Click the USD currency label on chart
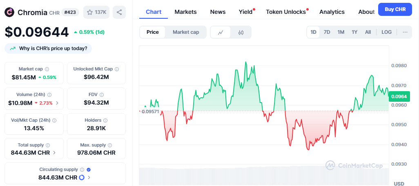Viewport: 419px width, 186px height. click(x=399, y=184)
